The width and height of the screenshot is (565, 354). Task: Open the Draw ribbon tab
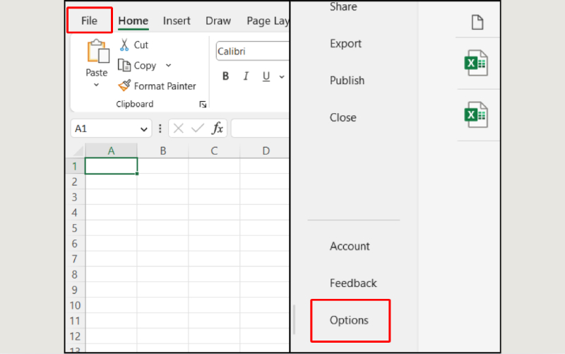pyautogui.click(x=218, y=21)
